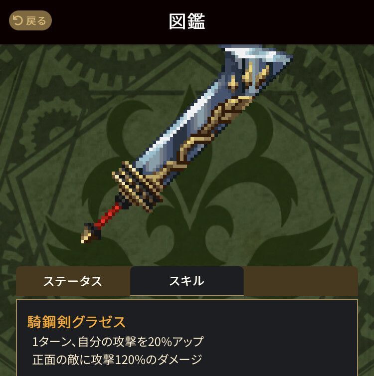Click the sword's gold pommel tip

click(87, 236)
